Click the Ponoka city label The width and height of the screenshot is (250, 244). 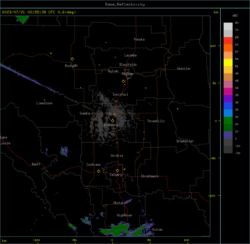(x=139, y=39)
